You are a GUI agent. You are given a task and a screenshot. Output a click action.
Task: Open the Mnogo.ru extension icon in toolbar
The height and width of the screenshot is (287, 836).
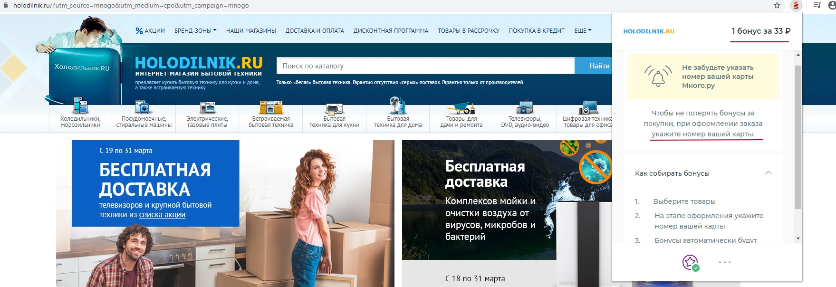click(796, 6)
